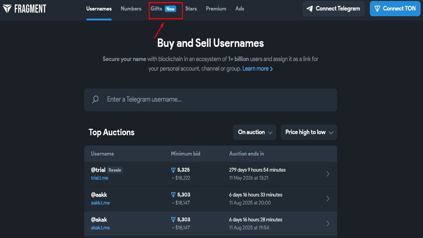
Task: Open the Stars tab
Action: pyautogui.click(x=191, y=8)
